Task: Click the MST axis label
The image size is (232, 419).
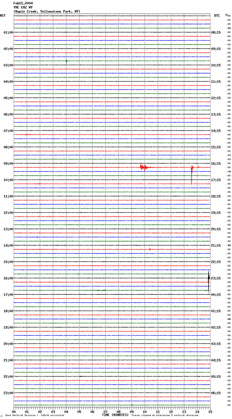Action: pyautogui.click(x=3, y=16)
